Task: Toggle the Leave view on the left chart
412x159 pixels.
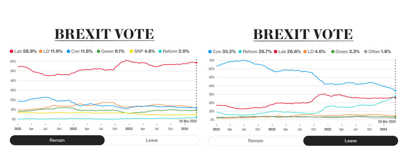Action: tap(151, 140)
